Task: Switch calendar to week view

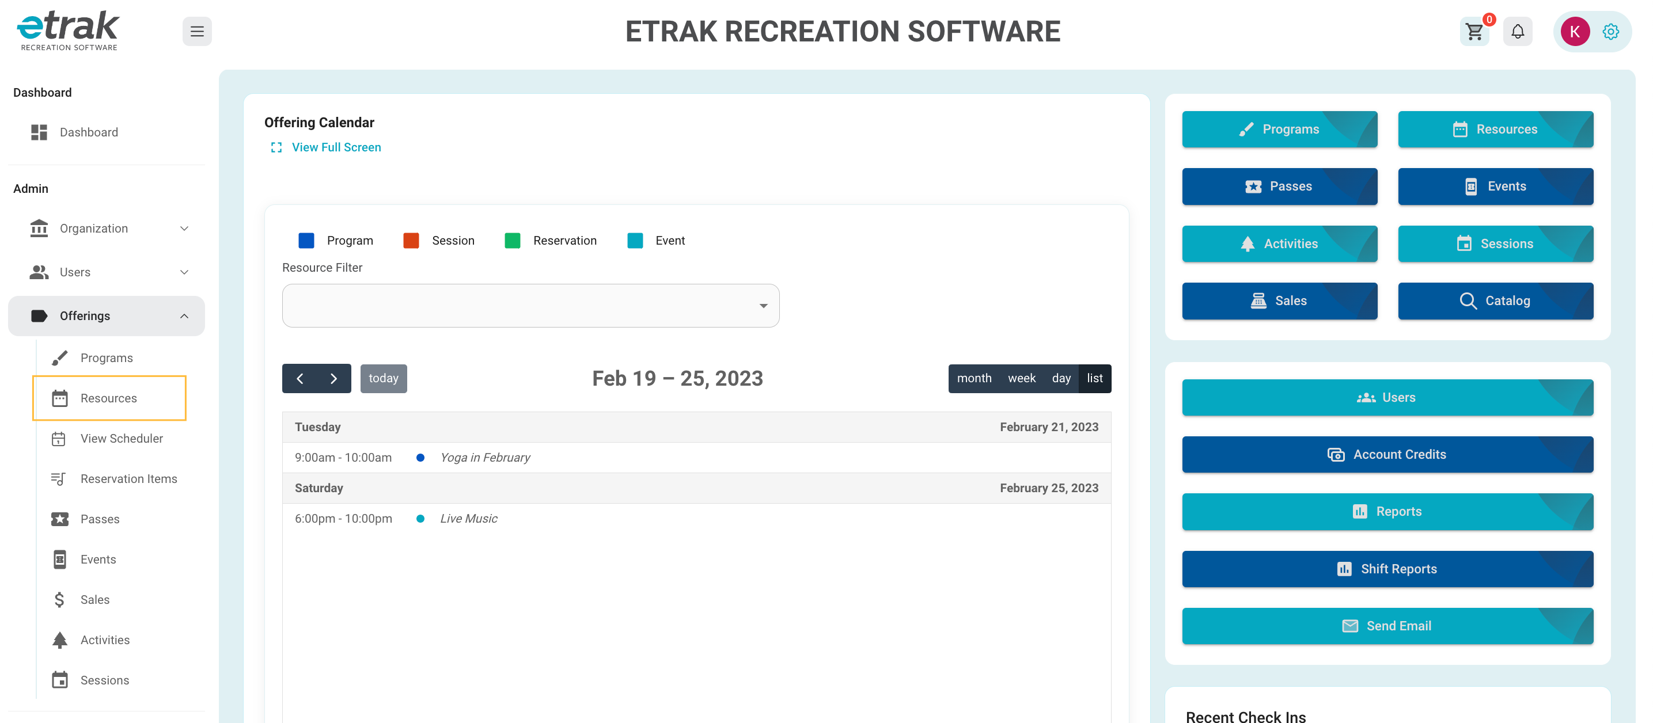Action: tap(1022, 379)
